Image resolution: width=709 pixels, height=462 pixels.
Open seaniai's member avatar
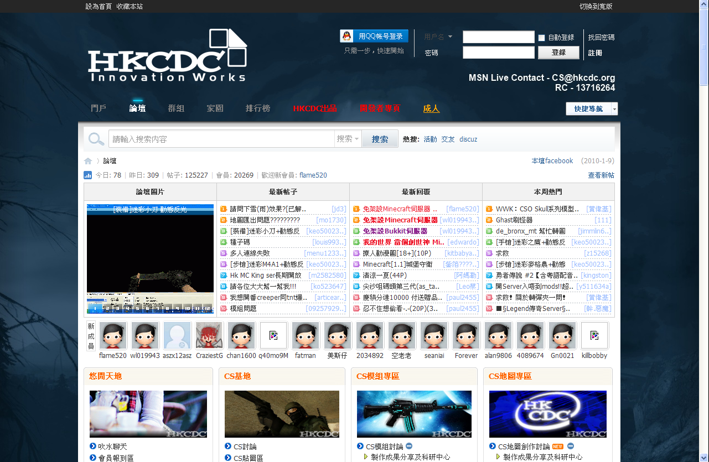(x=434, y=336)
